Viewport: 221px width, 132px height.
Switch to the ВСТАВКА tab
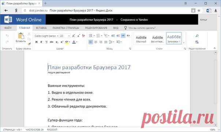41,28
